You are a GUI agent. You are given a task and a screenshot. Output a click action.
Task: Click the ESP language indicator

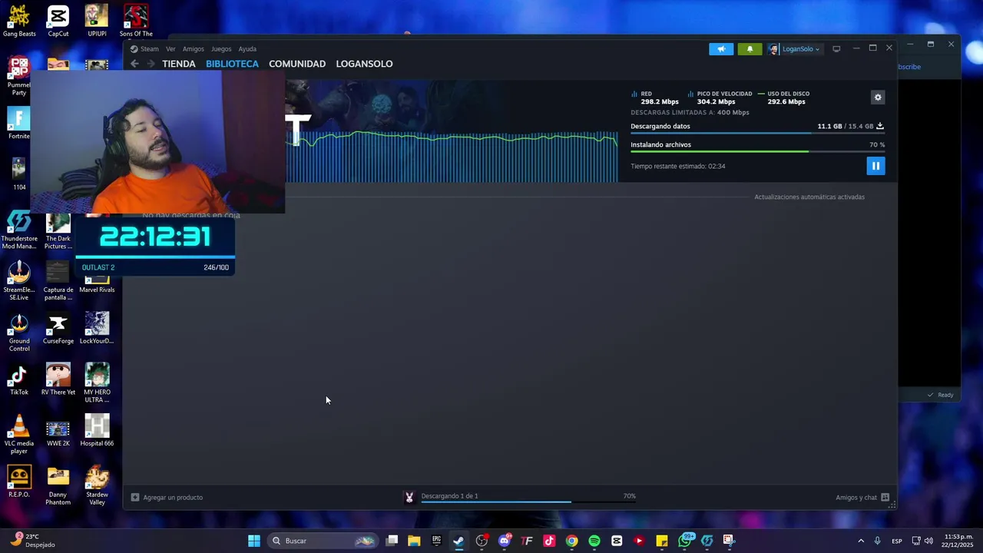click(897, 541)
